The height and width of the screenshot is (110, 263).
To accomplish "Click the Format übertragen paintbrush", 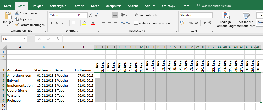I will [17, 25].
